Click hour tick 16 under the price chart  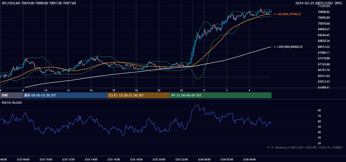point(114,90)
